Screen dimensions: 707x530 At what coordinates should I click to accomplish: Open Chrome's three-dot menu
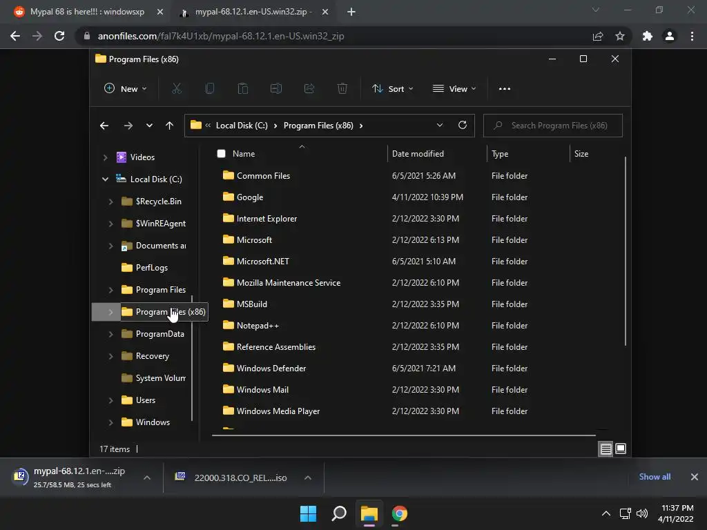692,36
